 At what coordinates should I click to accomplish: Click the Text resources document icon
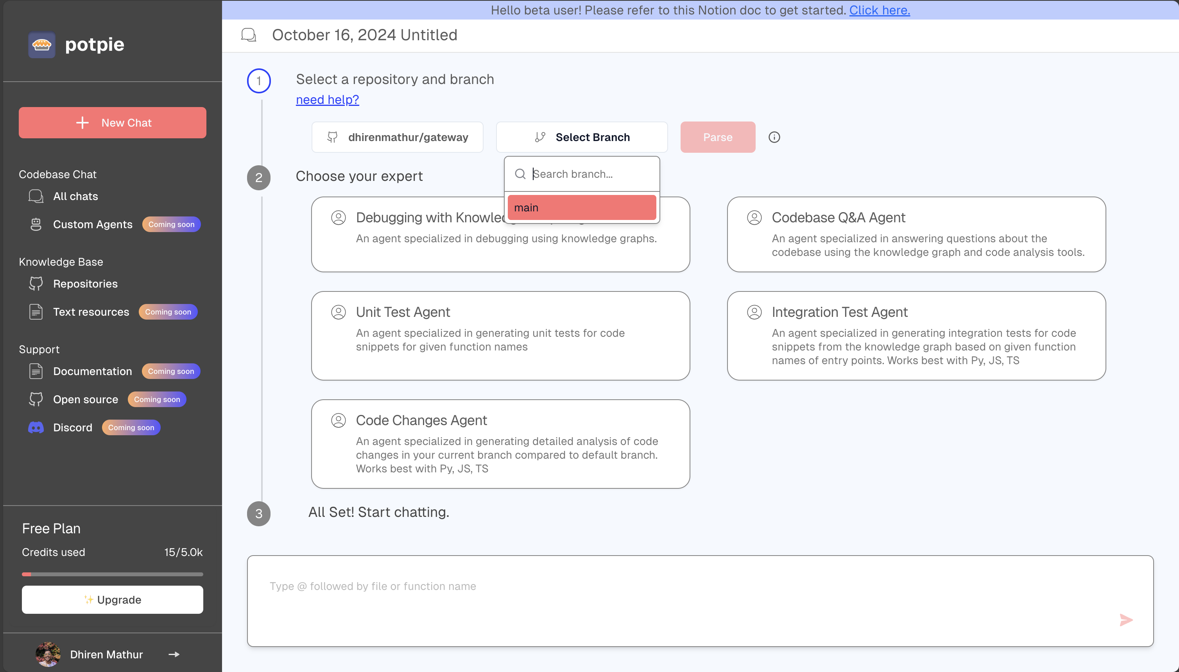(36, 312)
